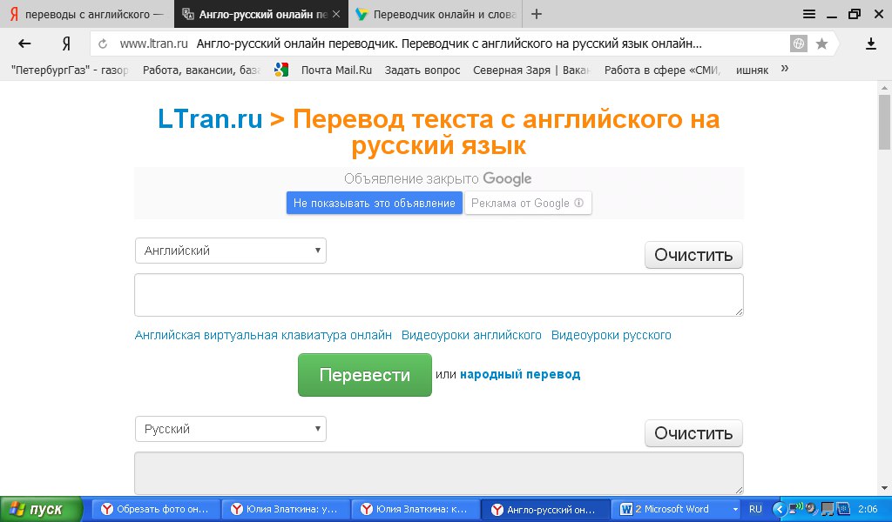Open the народный перевод link
This screenshot has height=522, width=892.
click(520, 374)
